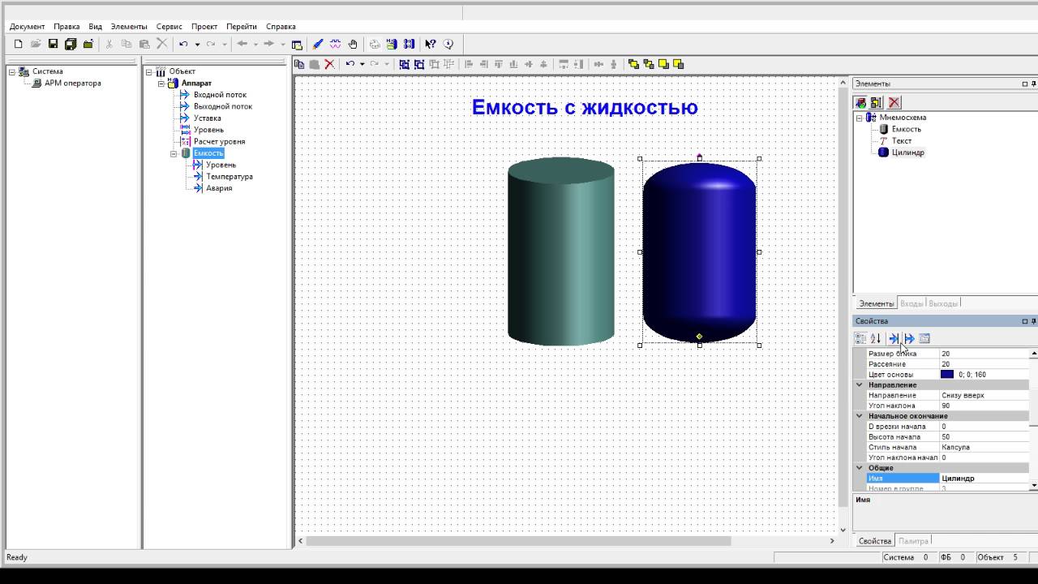Collapse the Направление property group
The height and width of the screenshot is (584, 1038).
pos(860,384)
